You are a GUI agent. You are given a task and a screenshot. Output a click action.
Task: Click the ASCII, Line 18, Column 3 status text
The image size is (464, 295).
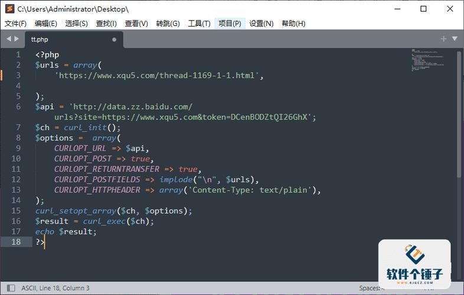coord(55,288)
